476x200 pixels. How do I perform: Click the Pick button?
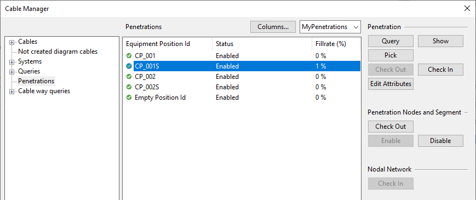(x=391, y=55)
